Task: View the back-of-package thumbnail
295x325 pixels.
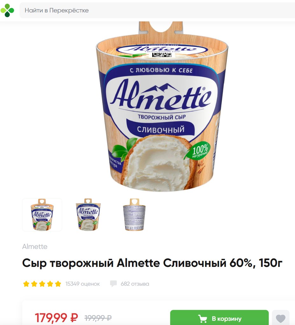Action: coord(134,215)
